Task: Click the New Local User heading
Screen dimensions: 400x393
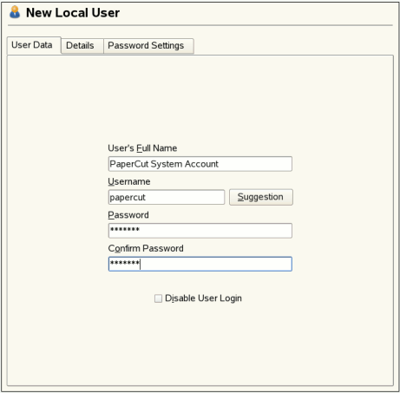Action: coord(73,13)
